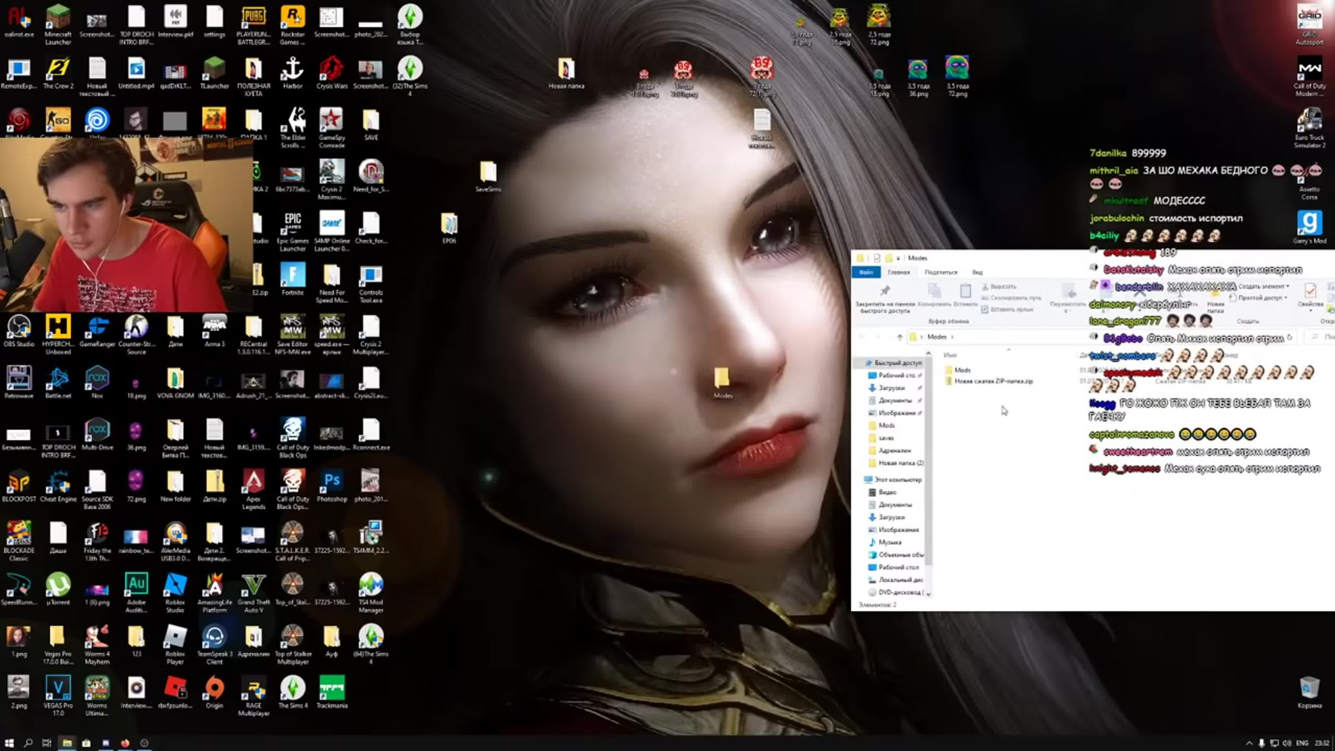This screenshot has height=751, width=1335.
Task: Refresh the Explorer address bar
Action: coord(1289,337)
